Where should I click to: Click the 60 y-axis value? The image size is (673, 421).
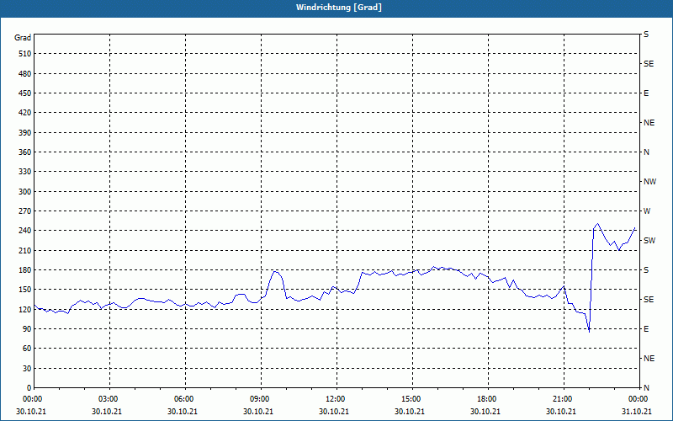coord(27,349)
